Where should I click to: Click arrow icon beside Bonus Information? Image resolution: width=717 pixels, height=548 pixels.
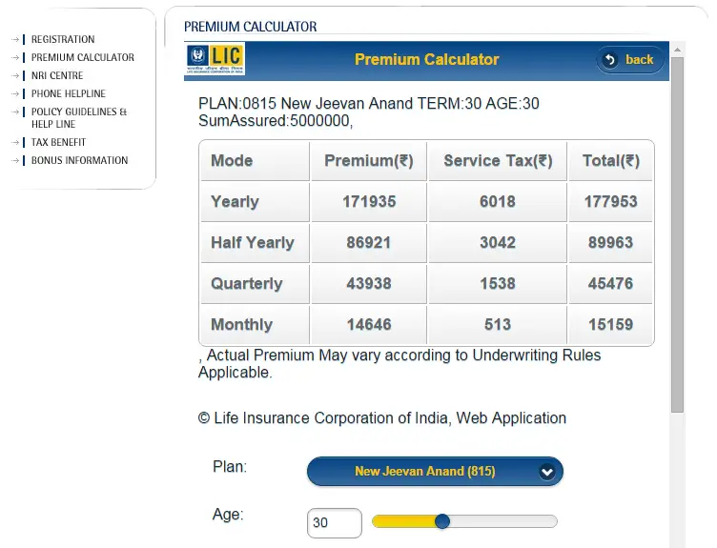(x=15, y=160)
